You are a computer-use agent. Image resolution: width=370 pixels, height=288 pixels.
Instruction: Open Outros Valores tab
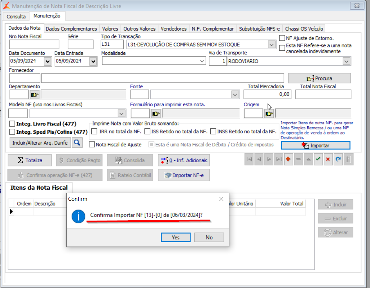click(140, 29)
